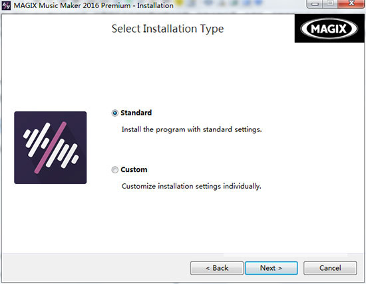
Task: Select the Standard installation radio button
Action: pyautogui.click(x=114, y=113)
